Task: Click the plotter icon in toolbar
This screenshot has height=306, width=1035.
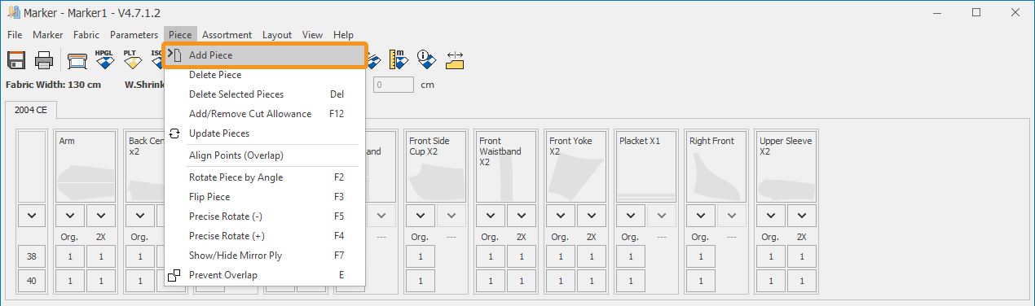Action: pos(77,59)
